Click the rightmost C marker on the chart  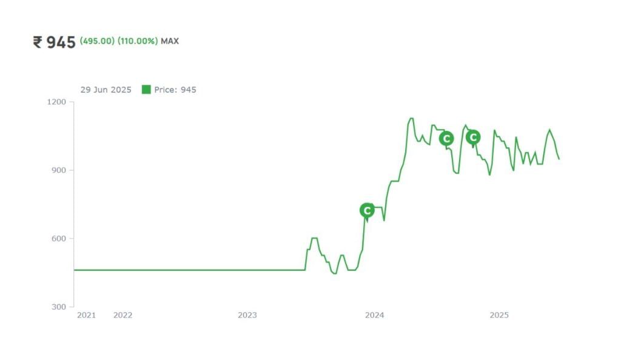(x=473, y=138)
